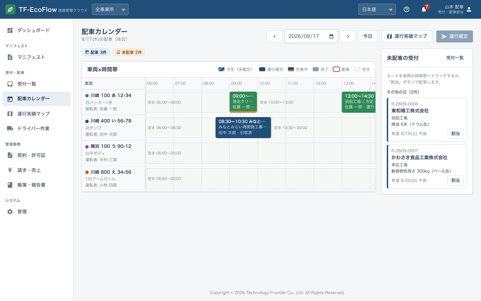Open 受付一覧 sidebar item
The height and width of the screenshot is (301, 481).
37,84
